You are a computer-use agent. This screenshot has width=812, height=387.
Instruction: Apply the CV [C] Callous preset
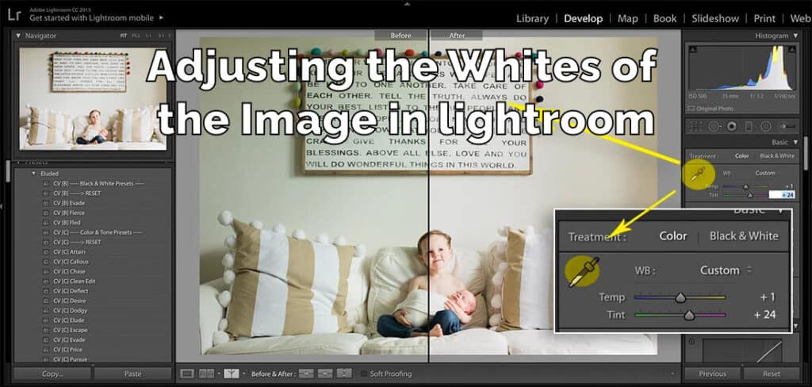71,262
